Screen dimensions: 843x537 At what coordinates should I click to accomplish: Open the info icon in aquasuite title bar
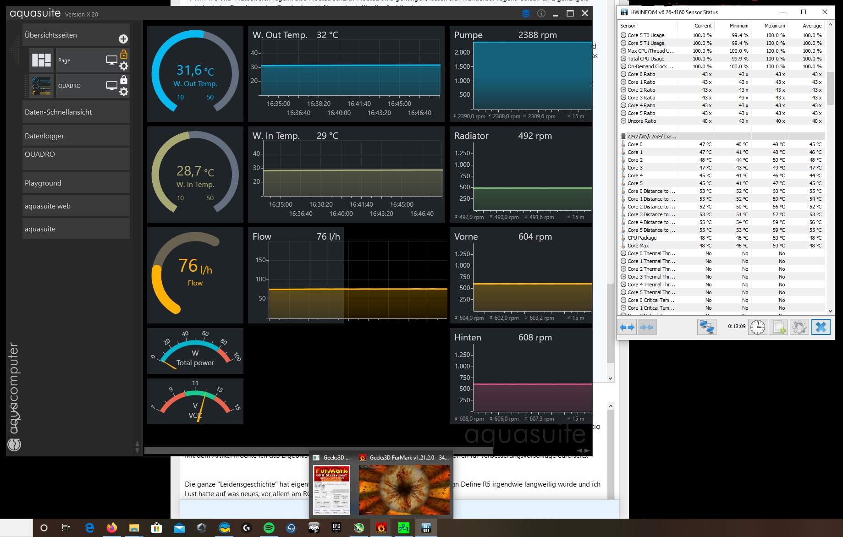tap(541, 13)
